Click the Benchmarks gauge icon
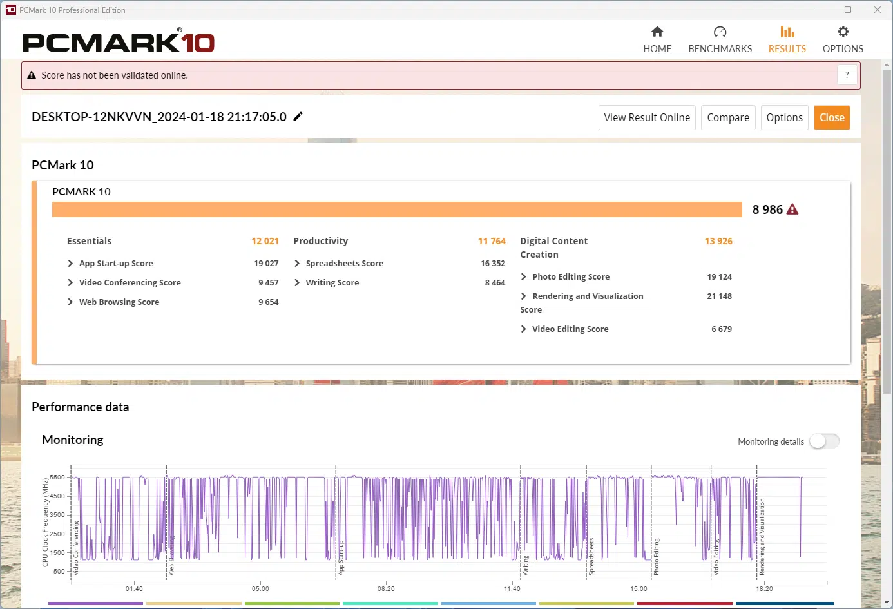Screen dimensions: 893x609 click(720, 32)
